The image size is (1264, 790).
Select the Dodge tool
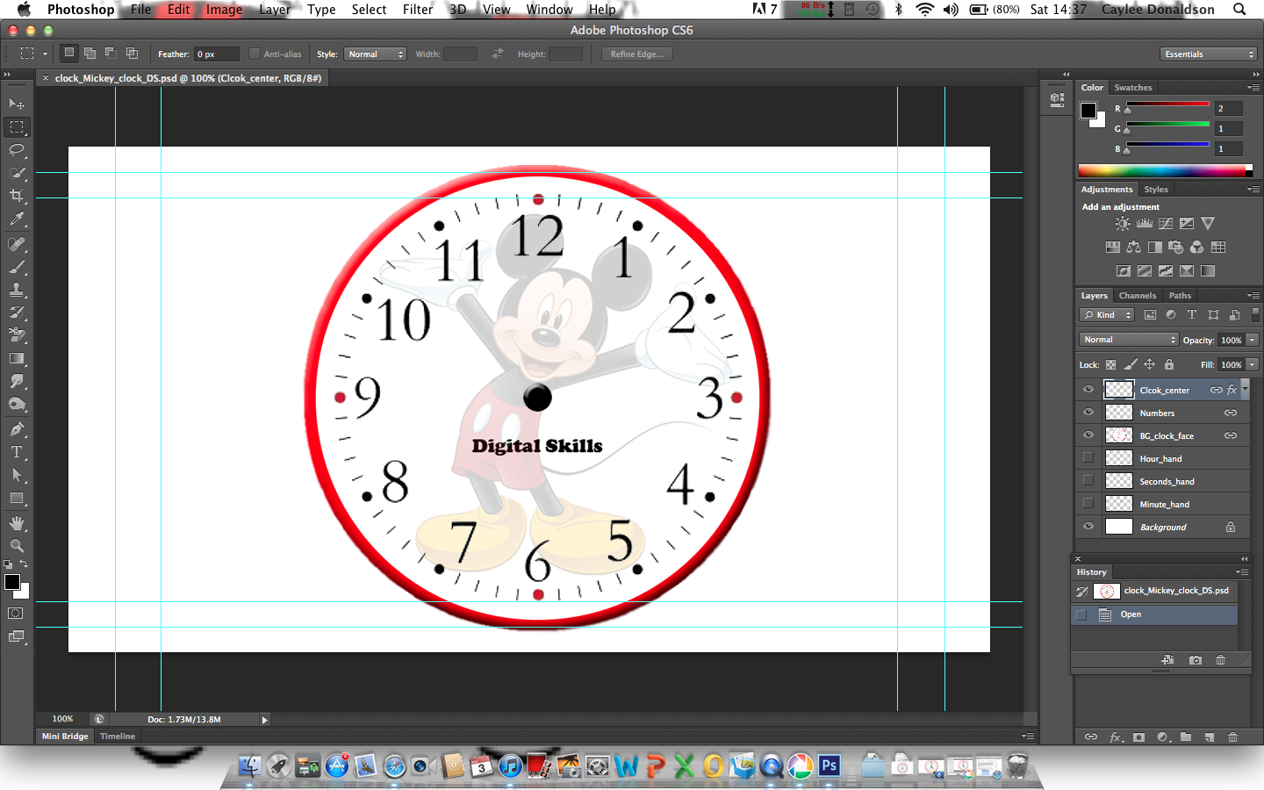[17, 405]
